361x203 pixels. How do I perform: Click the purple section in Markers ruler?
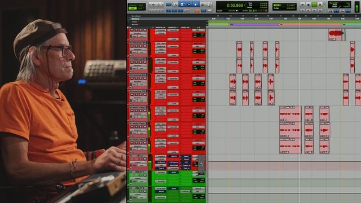254,24
